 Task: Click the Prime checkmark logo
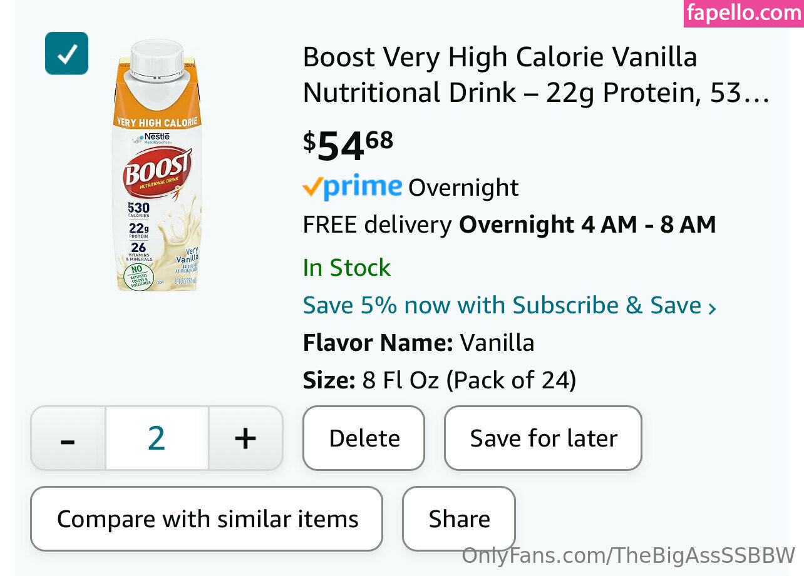[x=352, y=186]
